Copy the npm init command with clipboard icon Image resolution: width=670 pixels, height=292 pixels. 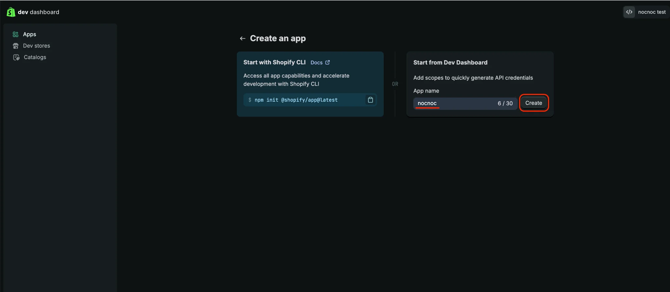click(370, 100)
